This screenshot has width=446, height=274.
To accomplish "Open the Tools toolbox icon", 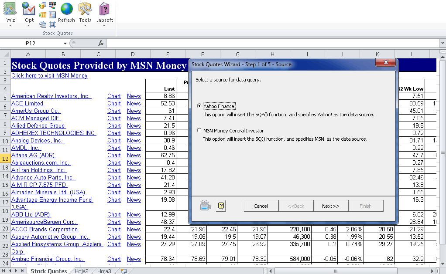I will 85,9.
